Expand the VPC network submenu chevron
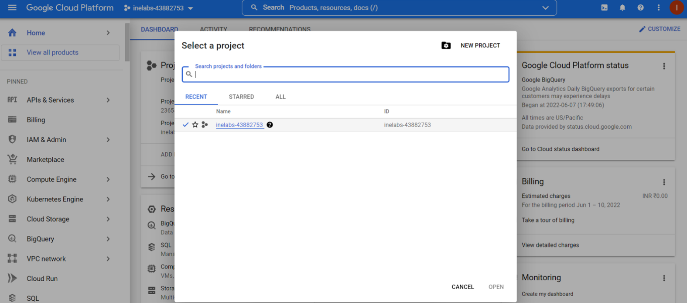Image resolution: width=687 pixels, height=303 pixels. click(x=108, y=259)
